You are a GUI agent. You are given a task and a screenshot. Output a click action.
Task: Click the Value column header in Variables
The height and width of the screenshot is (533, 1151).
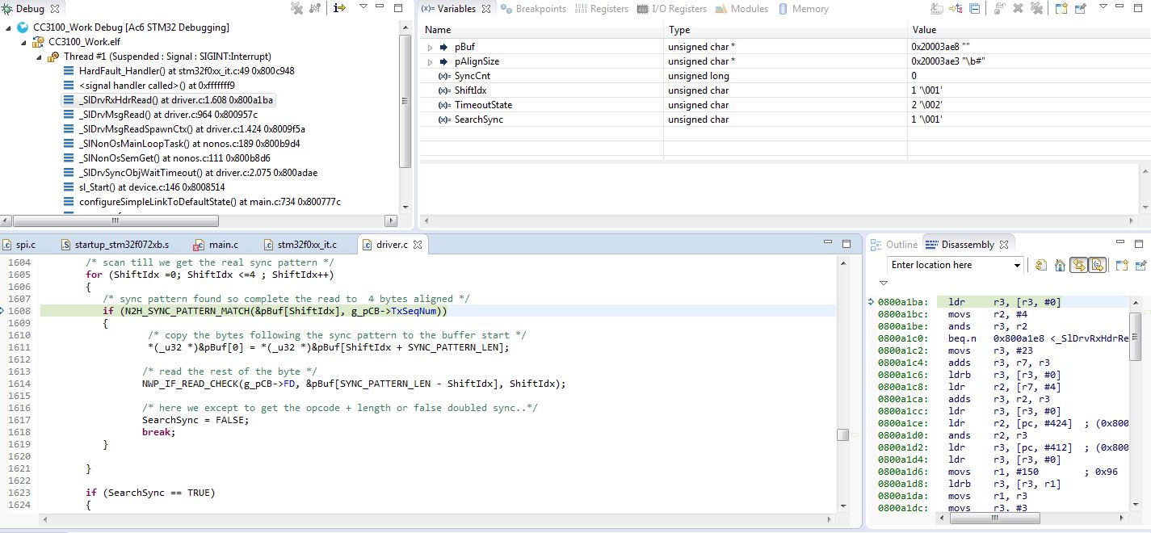[1028, 30]
